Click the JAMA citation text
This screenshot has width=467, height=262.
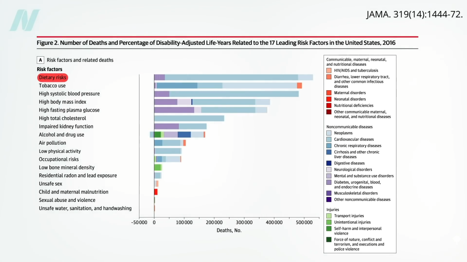pos(414,14)
